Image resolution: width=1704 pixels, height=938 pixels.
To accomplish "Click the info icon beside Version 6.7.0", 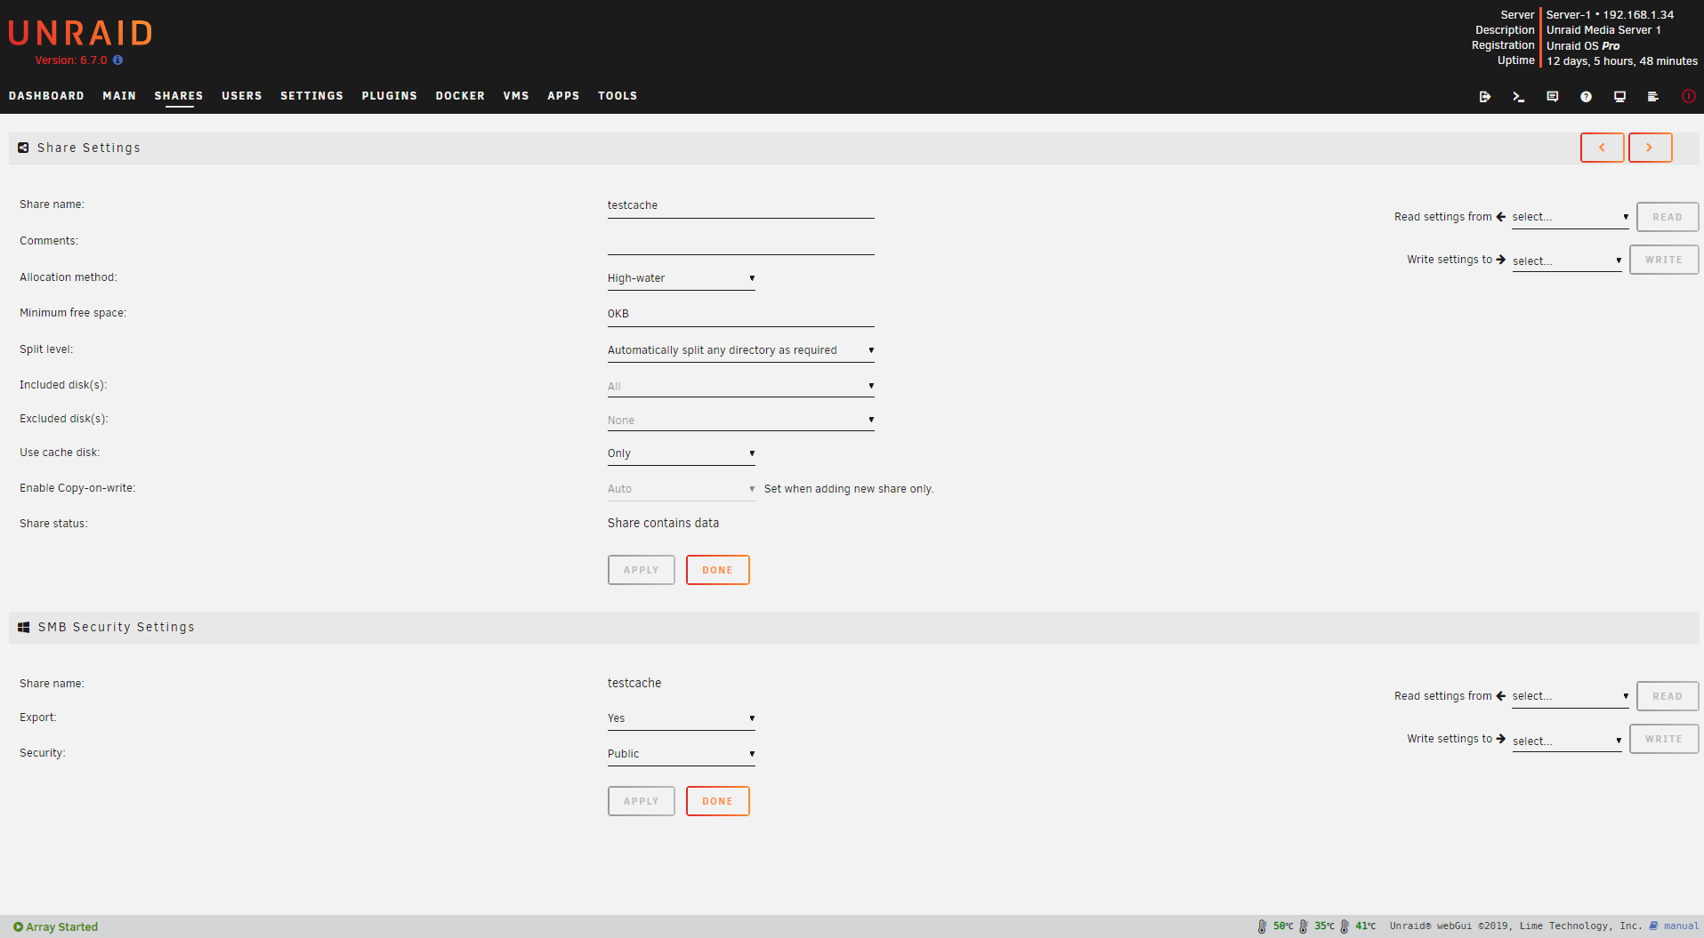I will [117, 60].
